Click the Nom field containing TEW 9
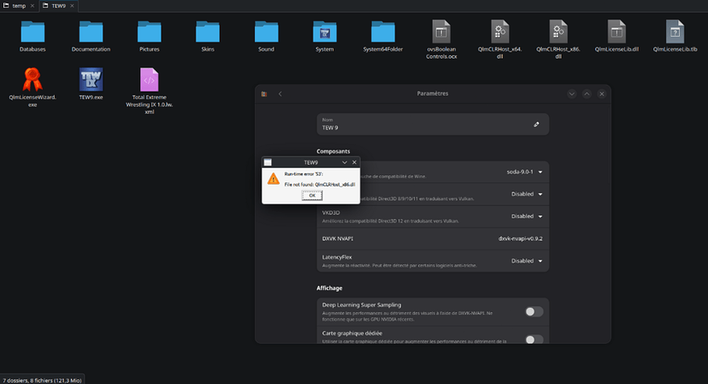 [x=433, y=125]
